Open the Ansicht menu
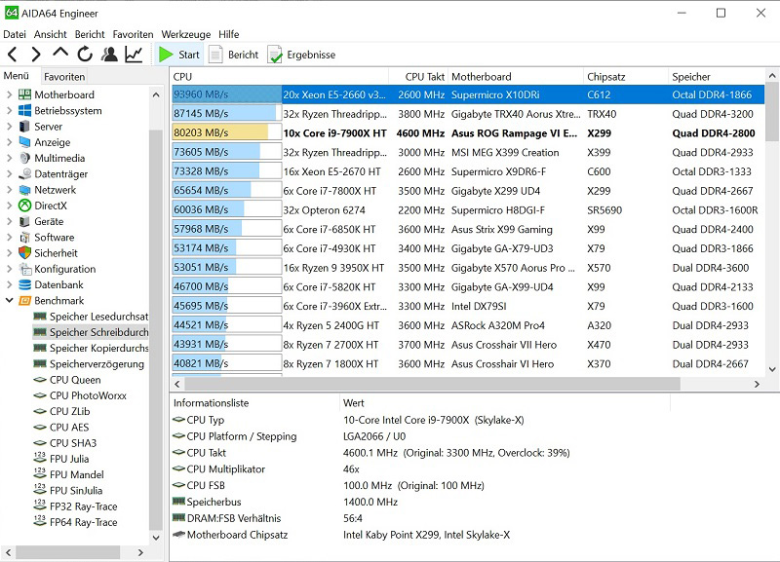Image resolution: width=780 pixels, height=562 pixels. click(51, 34)
